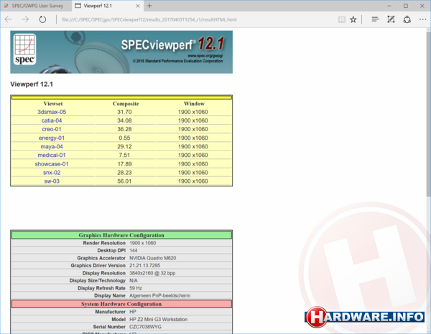Screen dimensions: 431x334
Task: Go back with the browser back arrow
Action: tap(9, 19)
